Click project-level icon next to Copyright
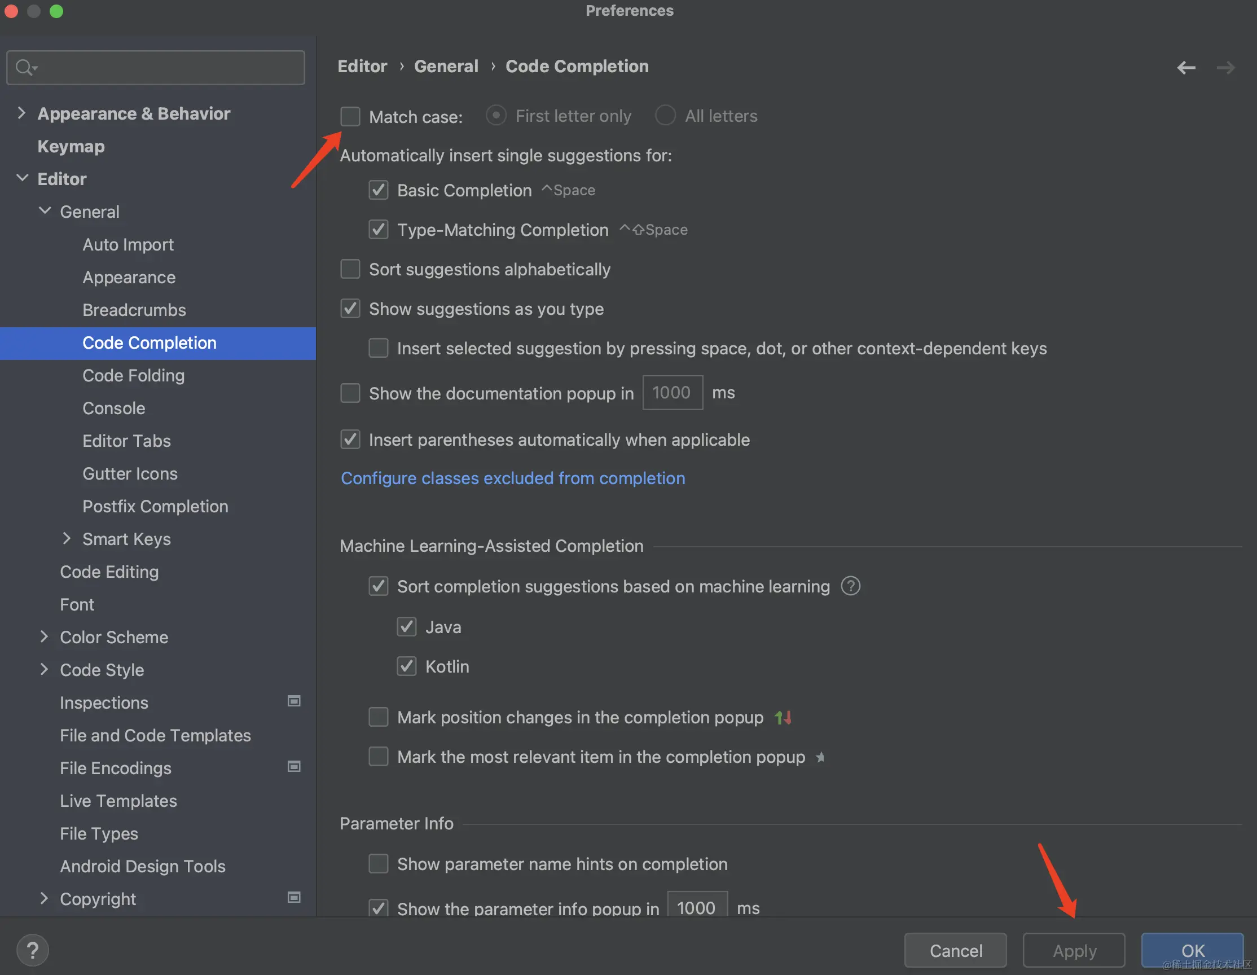Viewport: 1257px width, 975px height. tap(293, 897)
